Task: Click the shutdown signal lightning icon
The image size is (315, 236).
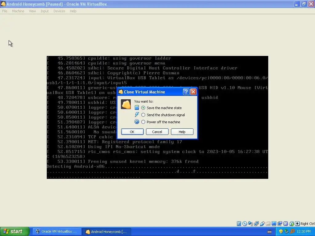Action: [x=137, y=115]
